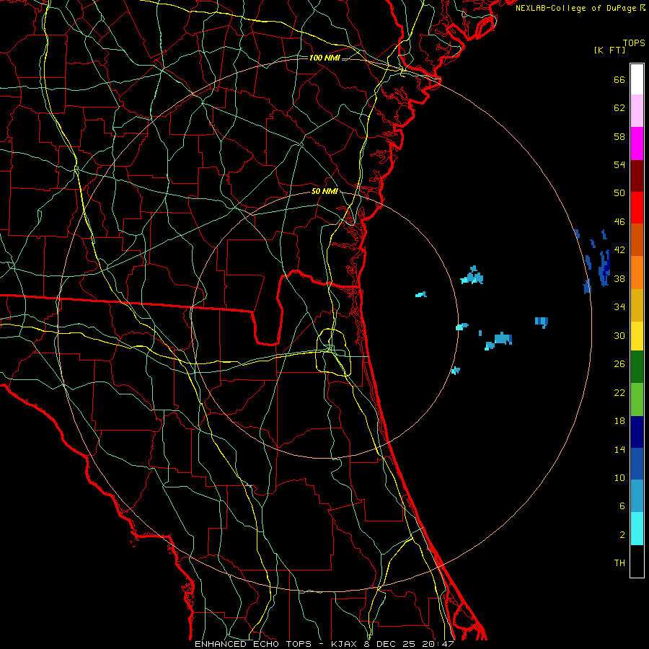Click the legend value 2
The image size is (649, 649).
[x=622, y=535]
